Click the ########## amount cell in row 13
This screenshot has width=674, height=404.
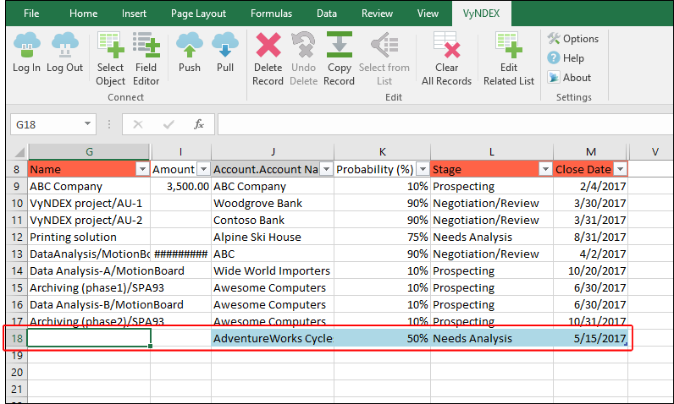(x=180, y=254)
